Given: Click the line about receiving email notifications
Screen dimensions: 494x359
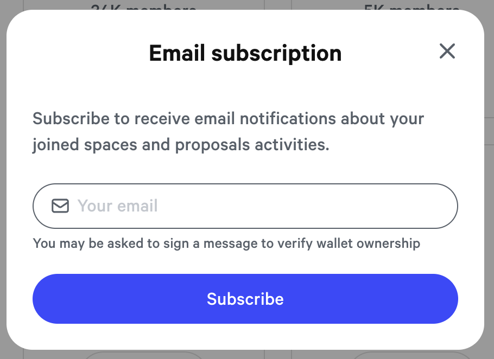Looking at the screenshot, I should (228, 118).
